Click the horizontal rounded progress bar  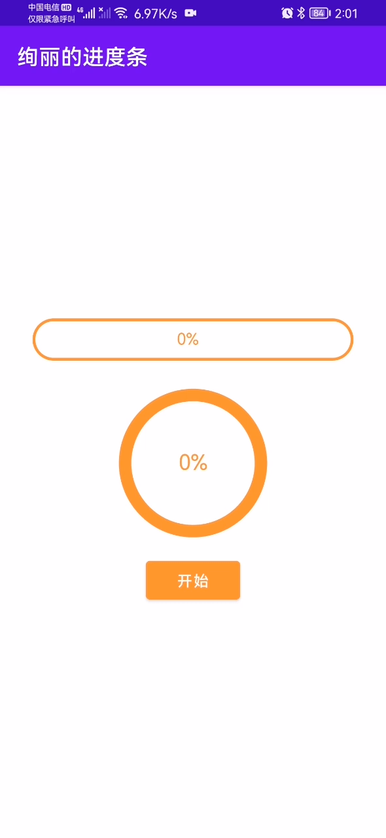(193, 339)
